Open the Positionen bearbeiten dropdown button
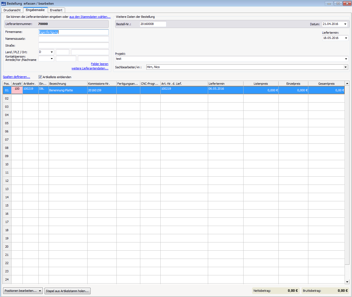This screenshot has width=352, height=297. tap(23, 291)
